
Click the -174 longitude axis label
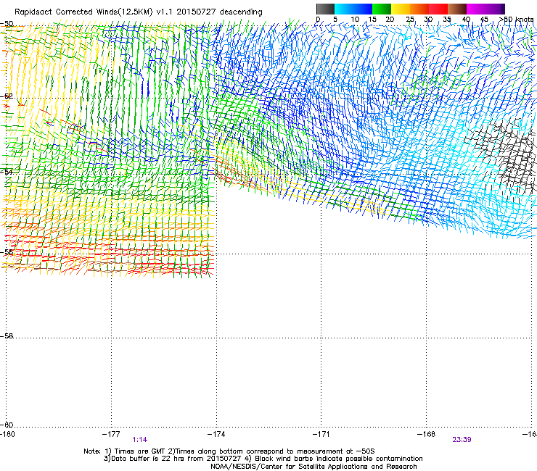(216, 434)
